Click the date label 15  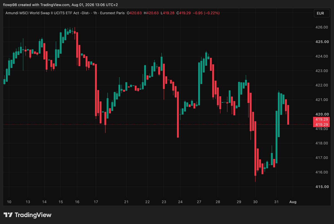[61, 202]
